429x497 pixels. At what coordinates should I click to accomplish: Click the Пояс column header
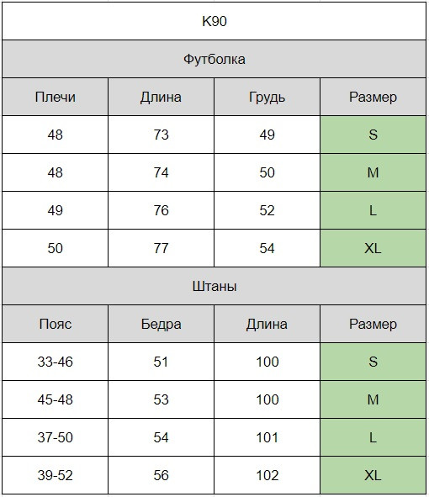pyautogui.click(x=56, y=324)
